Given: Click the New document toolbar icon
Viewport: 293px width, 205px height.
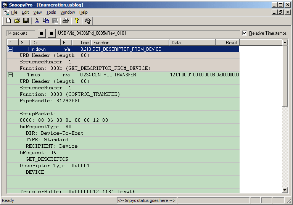Looking at the screenshot, I should click(9, 21).
